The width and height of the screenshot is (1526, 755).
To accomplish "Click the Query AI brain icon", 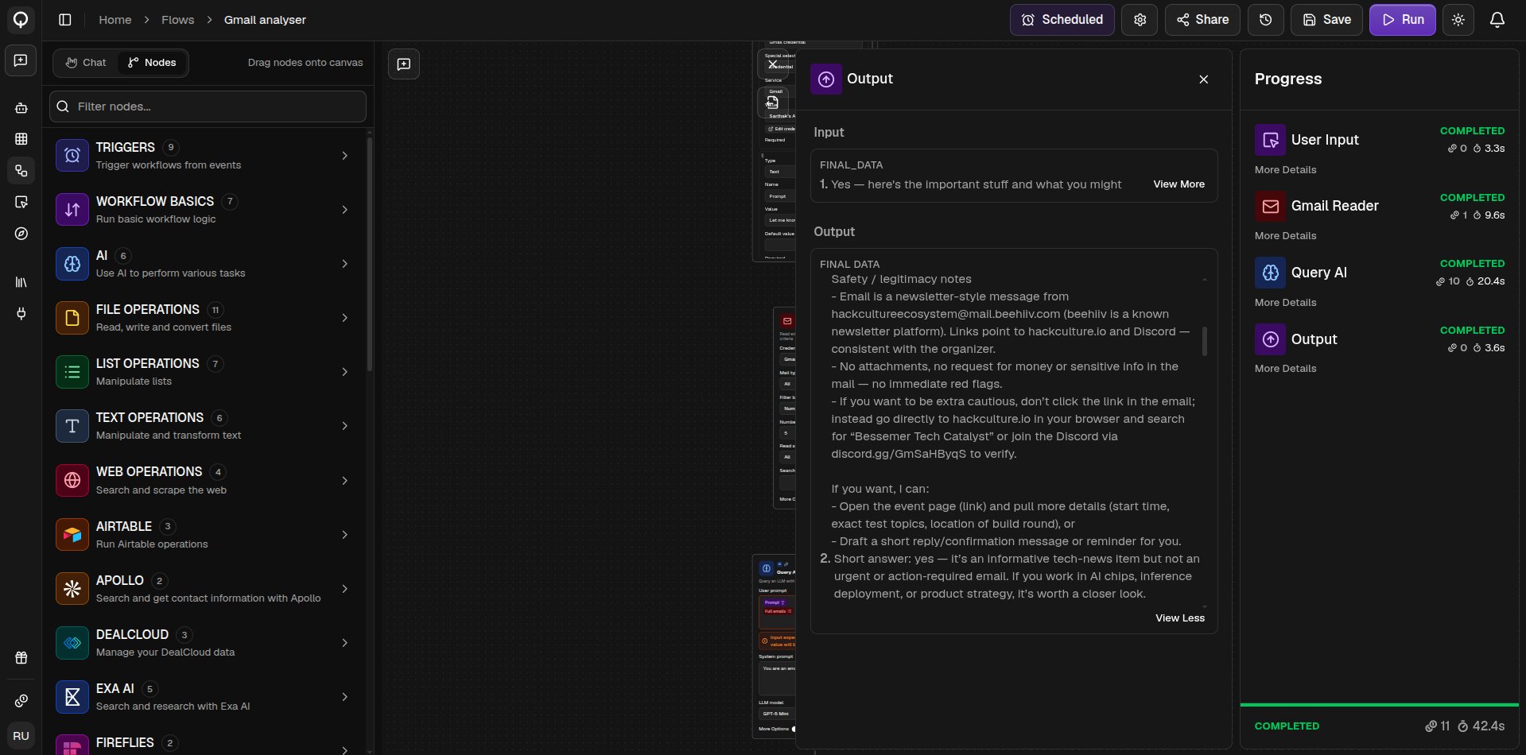I will coord(1271,273).
